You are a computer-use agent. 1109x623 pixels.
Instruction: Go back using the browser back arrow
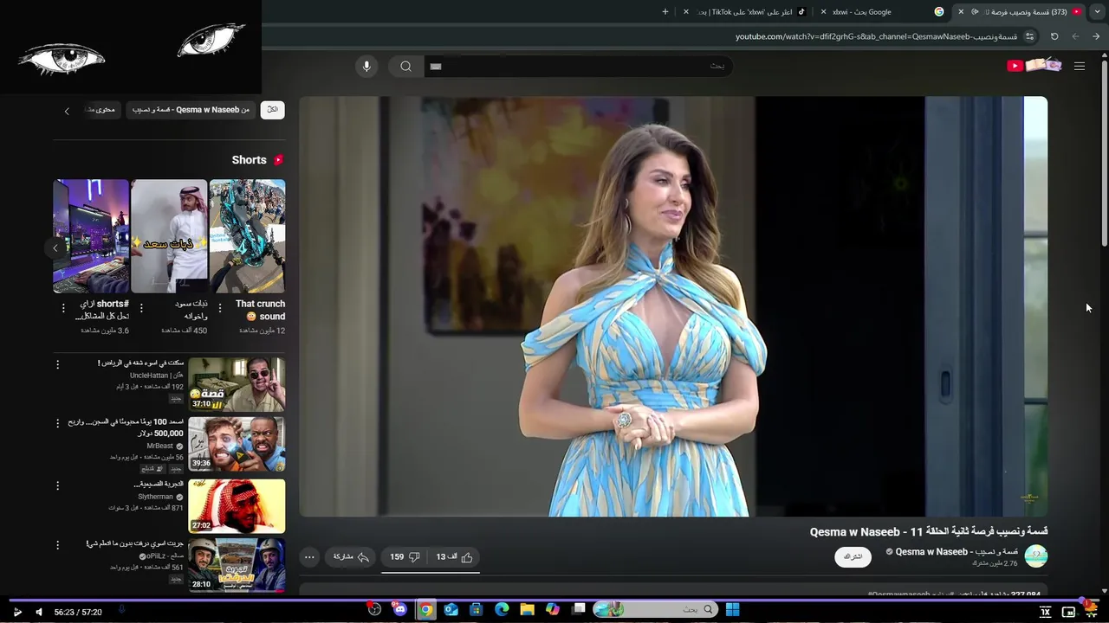(1096, 36)
